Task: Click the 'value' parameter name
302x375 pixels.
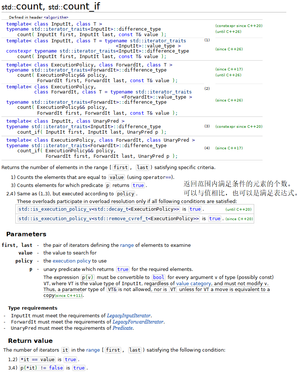Action: [25, 253]
